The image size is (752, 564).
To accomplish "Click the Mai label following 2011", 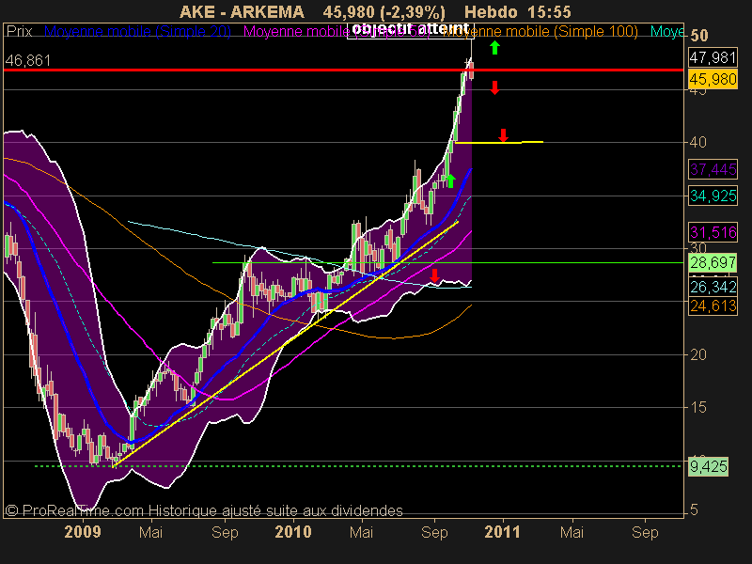I will tap(572, 532).
